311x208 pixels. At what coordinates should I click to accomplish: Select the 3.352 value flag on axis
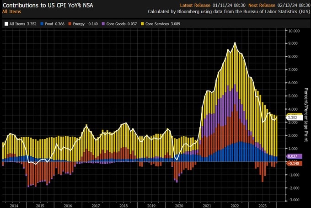click(293, 117)
